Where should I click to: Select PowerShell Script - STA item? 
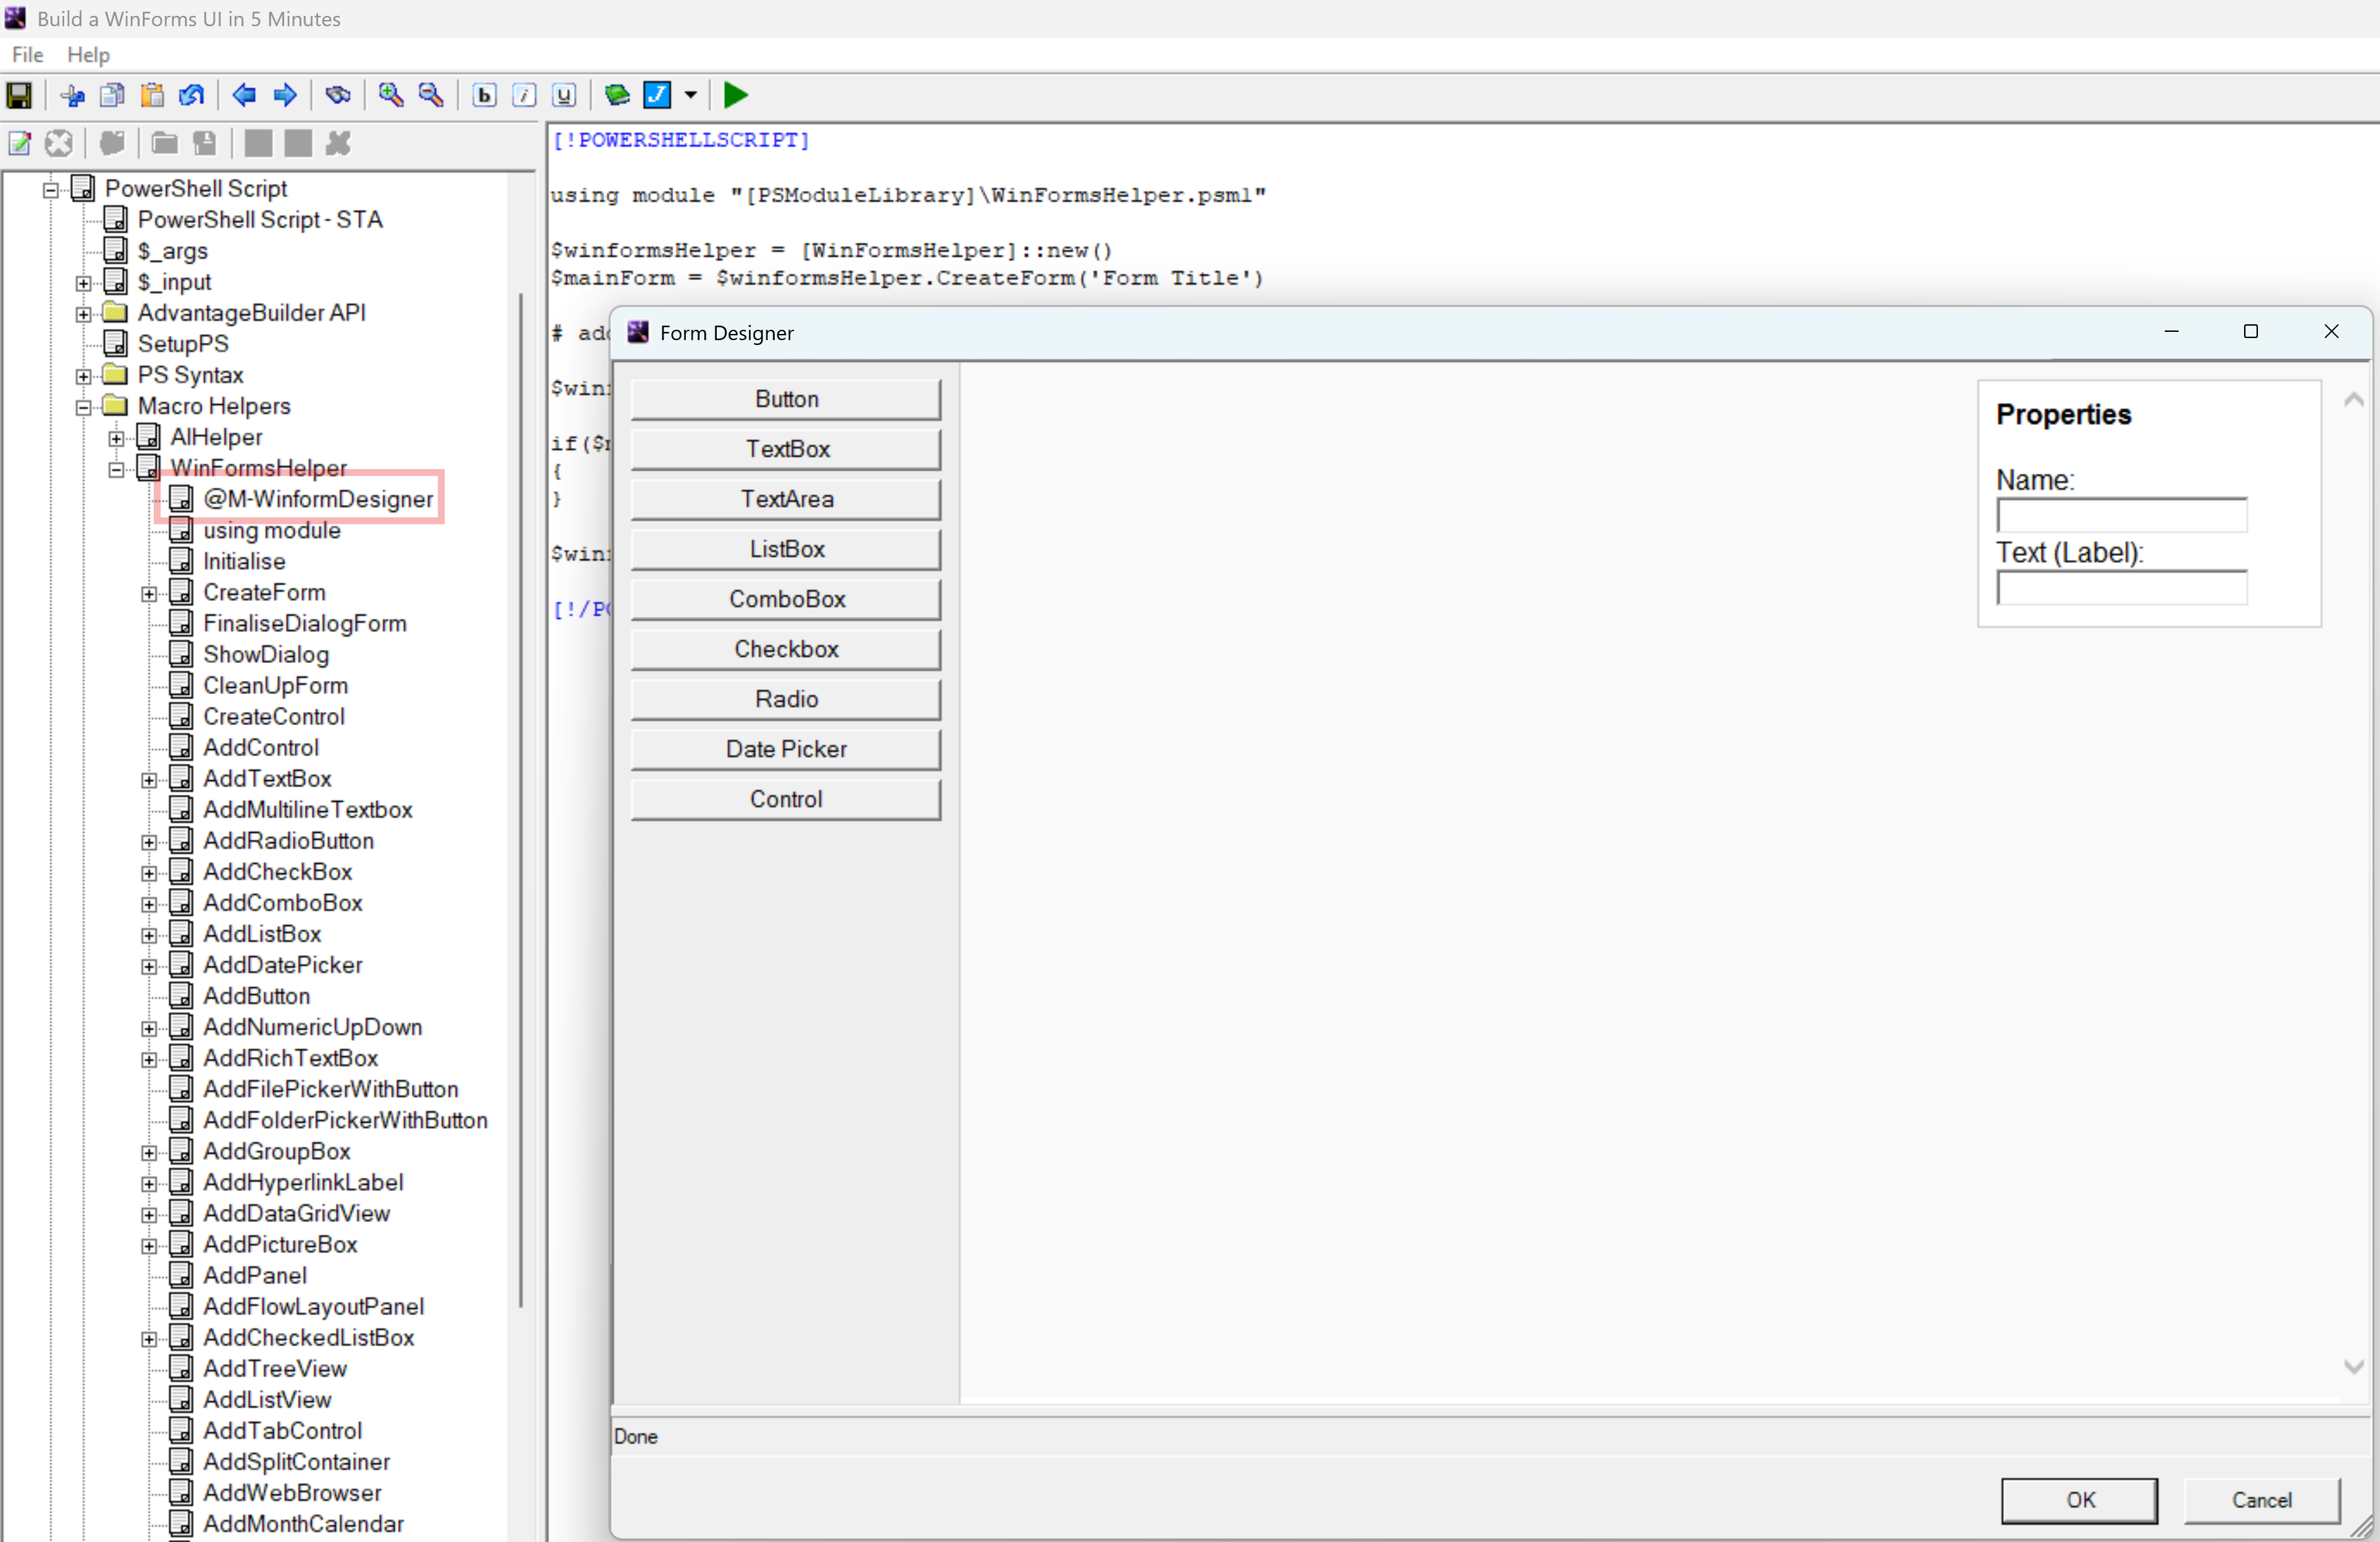point(260,219)
